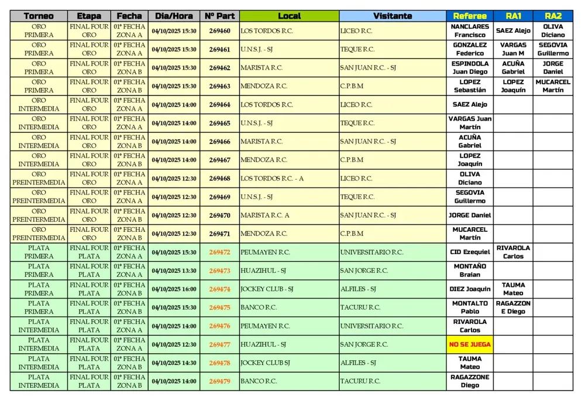The height and width of the screenshot is (414, 585).
Task: Select the Referee column header
Action: click(x=470, y=16)
